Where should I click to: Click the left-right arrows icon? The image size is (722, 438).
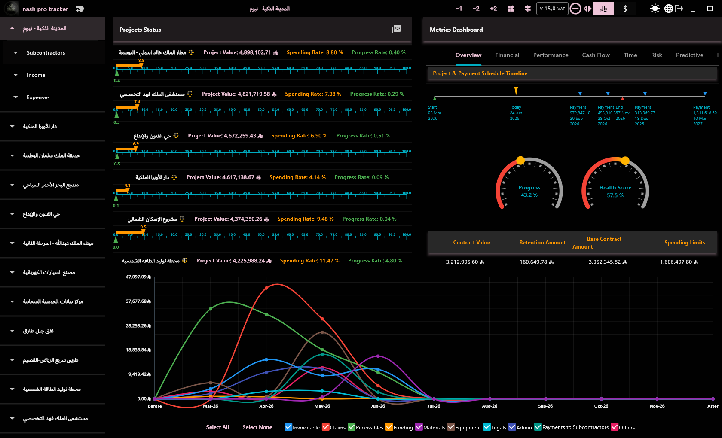[x=587, y=9]
